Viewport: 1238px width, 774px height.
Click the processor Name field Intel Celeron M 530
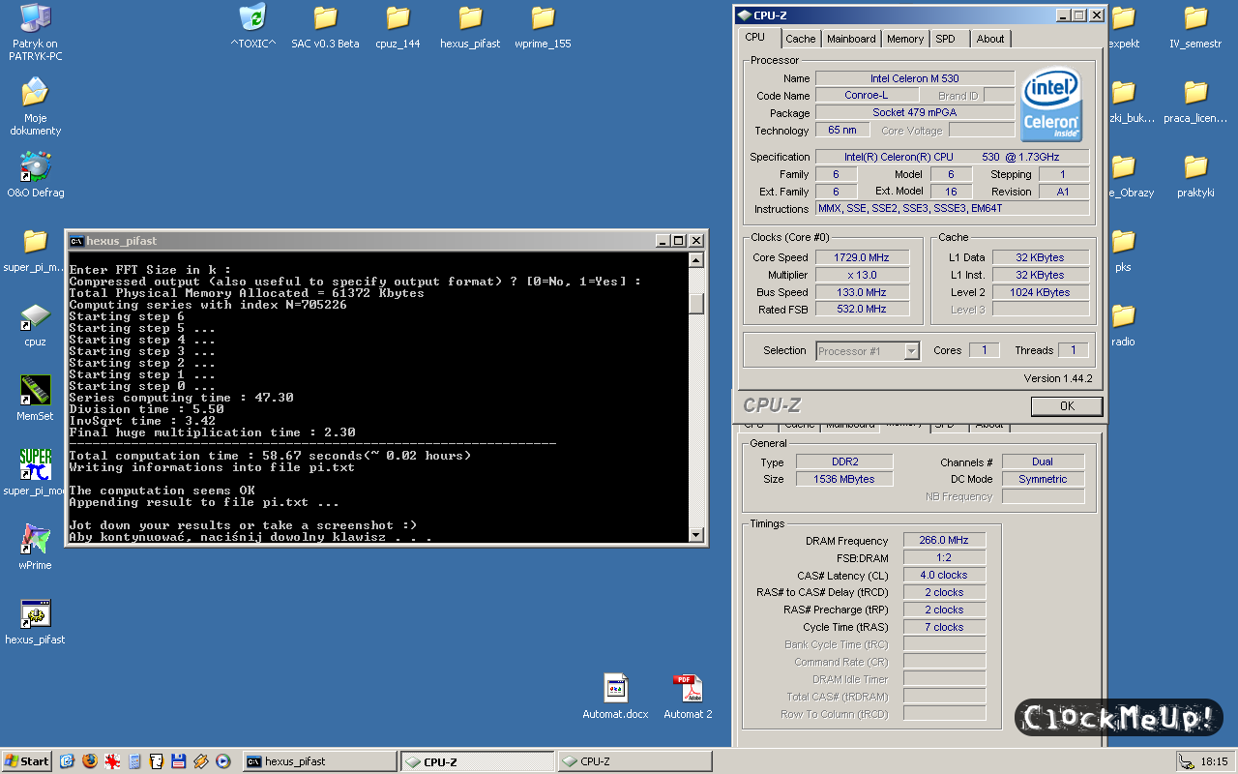click(914, 78)
